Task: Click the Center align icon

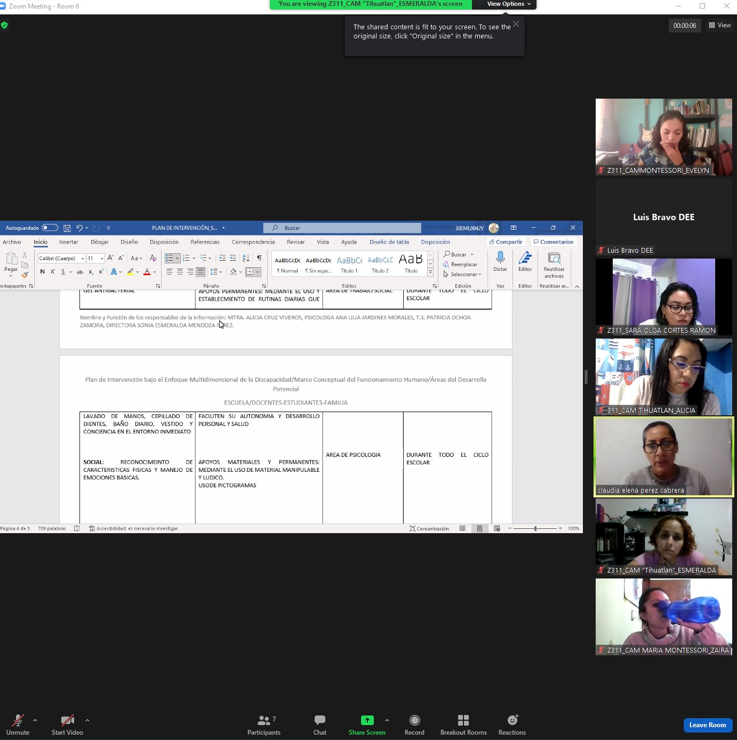Action: click(180, 272)
